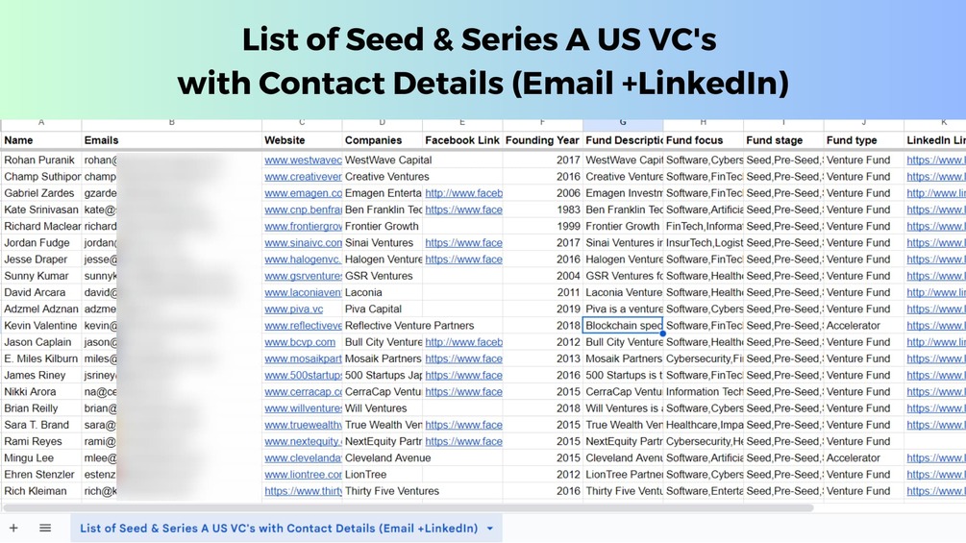Open the all sheets list icon
The width and height of the screenshot is (966, 543).
(x=45, y=528)
